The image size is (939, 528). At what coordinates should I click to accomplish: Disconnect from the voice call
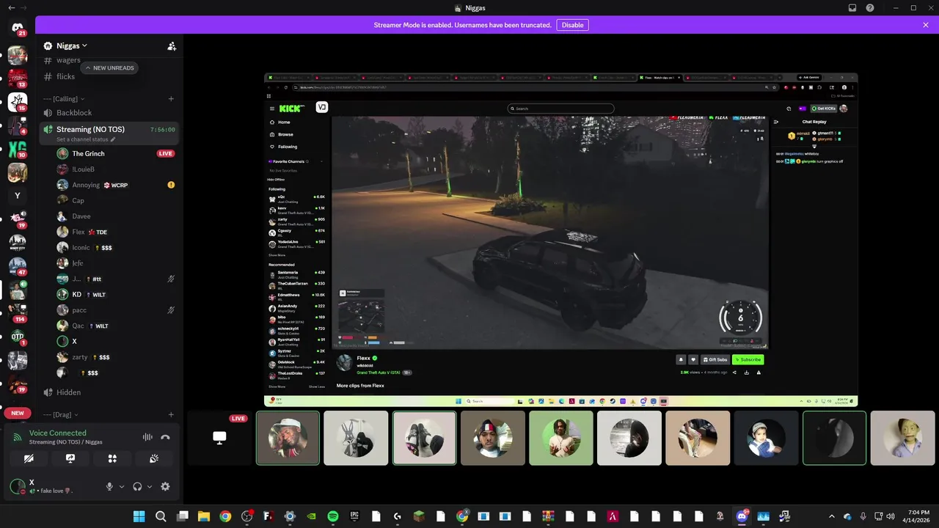(165, 437)
